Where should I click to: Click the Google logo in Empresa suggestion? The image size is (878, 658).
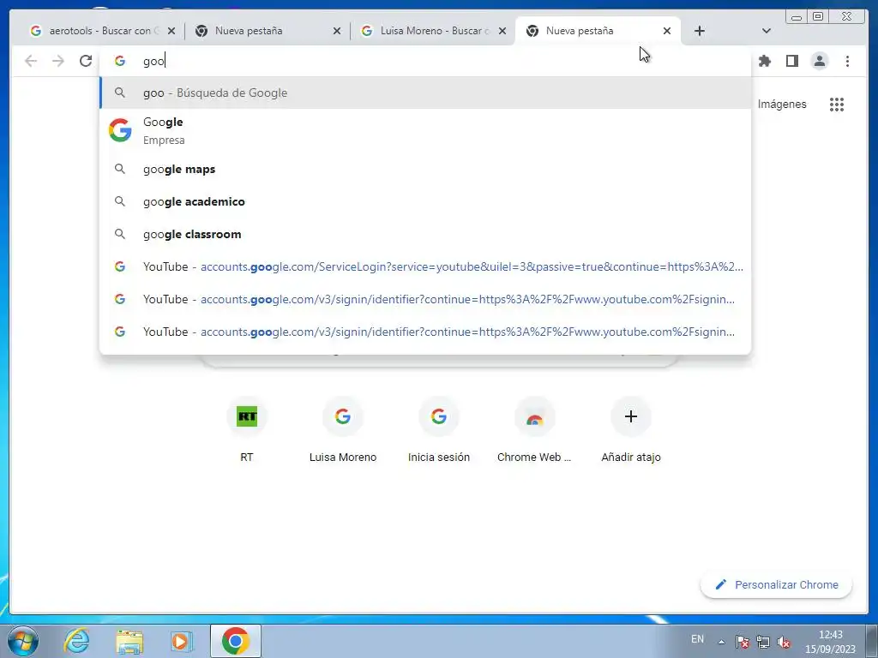(120, 130)
